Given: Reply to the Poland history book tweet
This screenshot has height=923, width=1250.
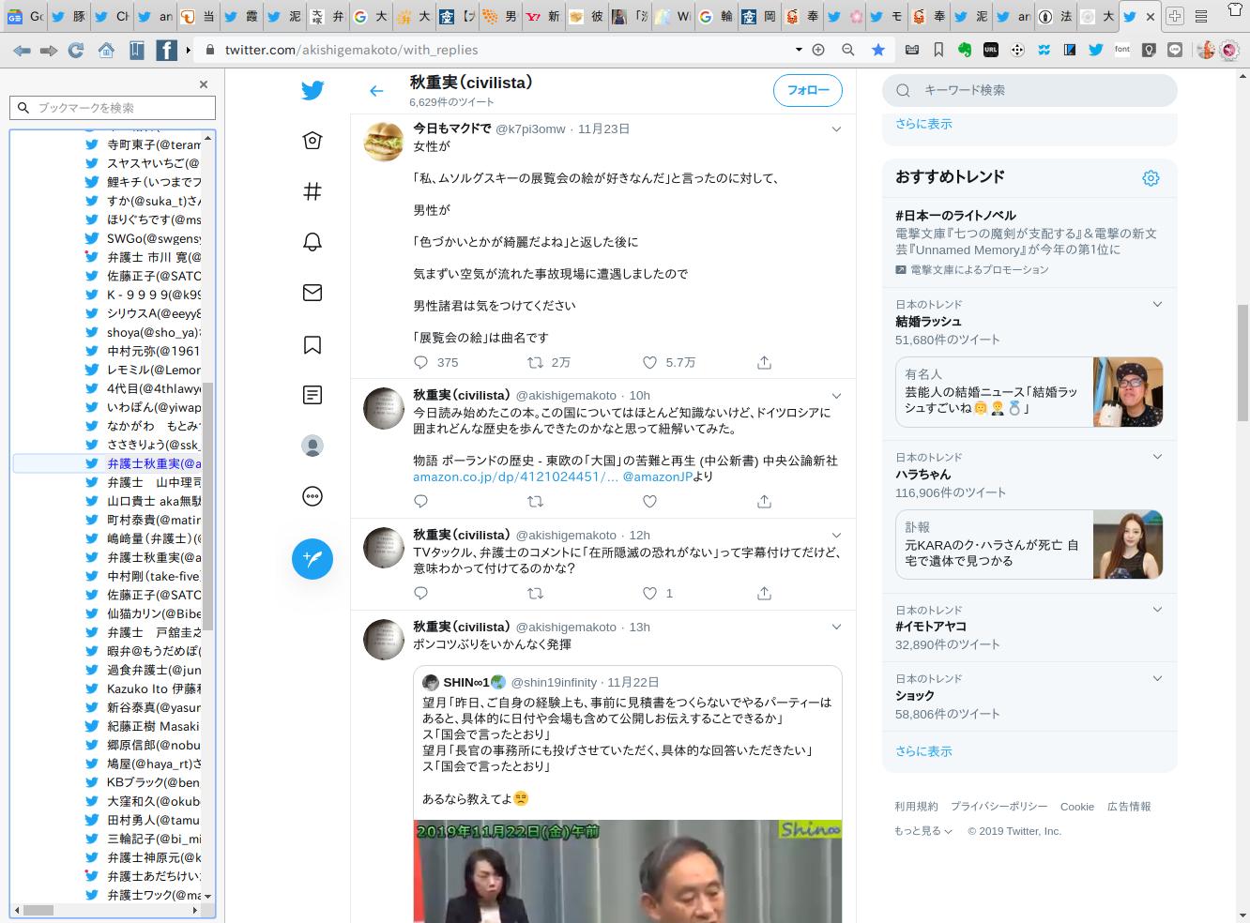Looking at the screenshot, I should [x=421, y=502].
